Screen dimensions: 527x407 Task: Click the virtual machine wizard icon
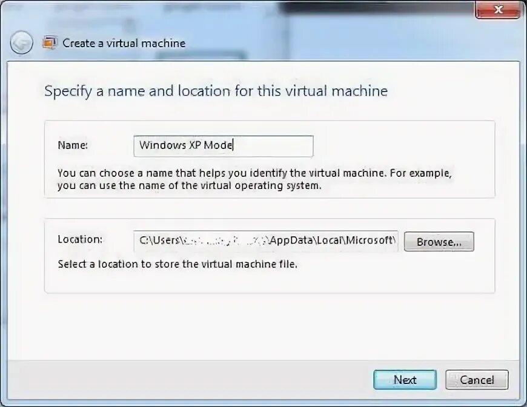click(x=50, y=43)
